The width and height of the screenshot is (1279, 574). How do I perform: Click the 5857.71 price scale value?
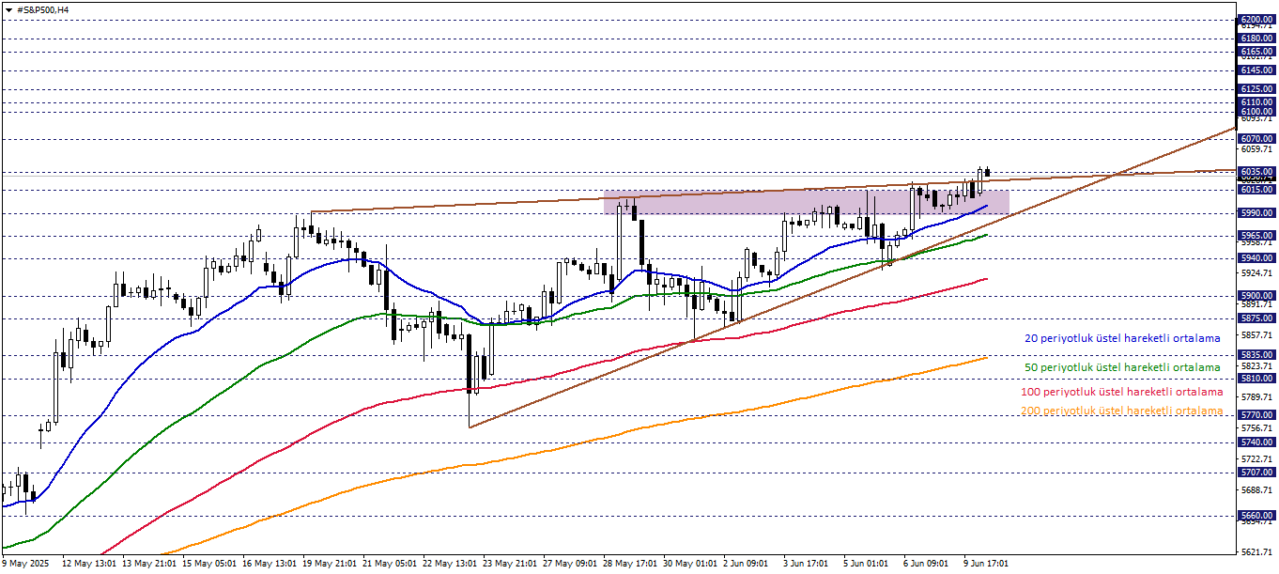pos(1256,335)
